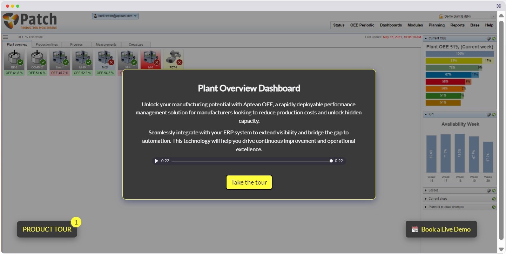Click the Take the tour button
Viewport: 506px width, 254px height.
(249, 182)
